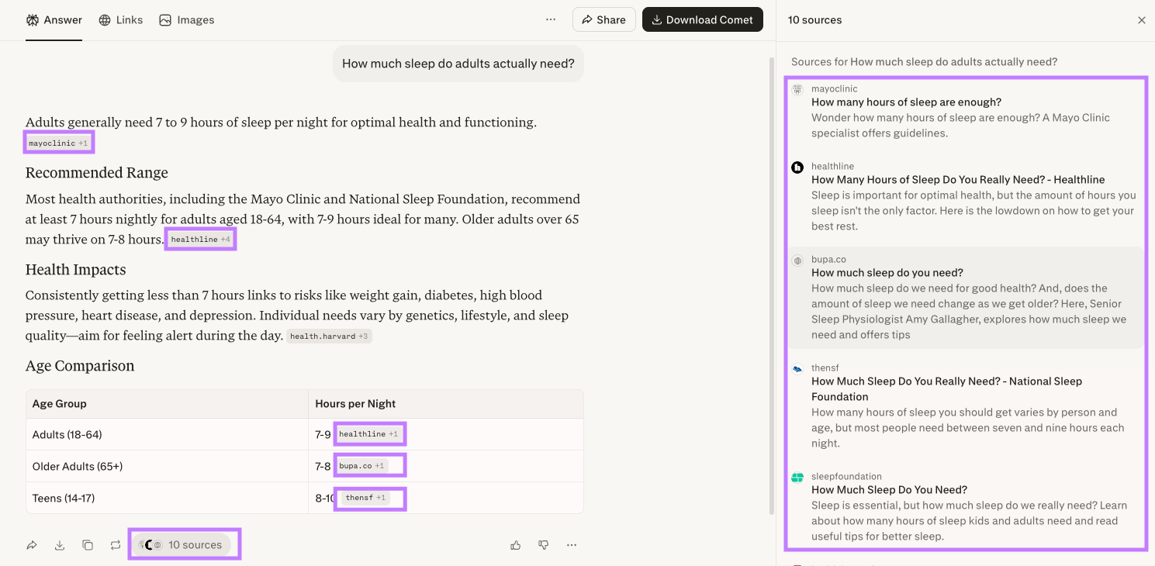This screenshot has width=1155, height=566.
Task: Switch to the Links tab
Action: coord(121,20)
